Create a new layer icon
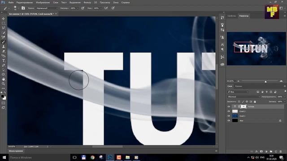 (276, 152)
